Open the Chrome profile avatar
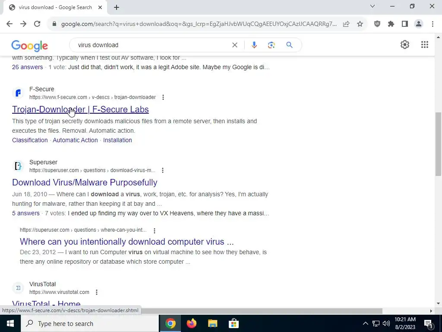The image size is (442, 332). (x=419, y=24)
